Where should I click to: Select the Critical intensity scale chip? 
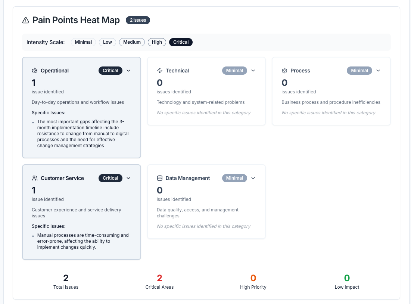[x=181, y=42]
